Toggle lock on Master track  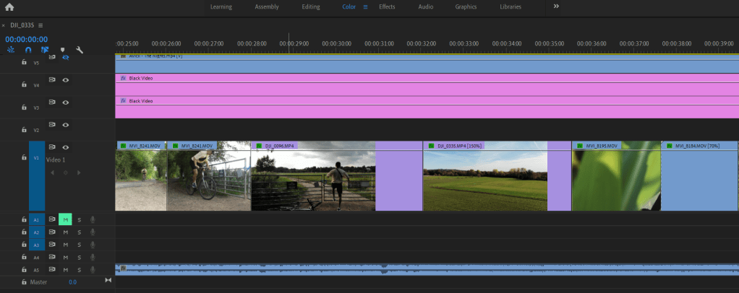[24, 282]
